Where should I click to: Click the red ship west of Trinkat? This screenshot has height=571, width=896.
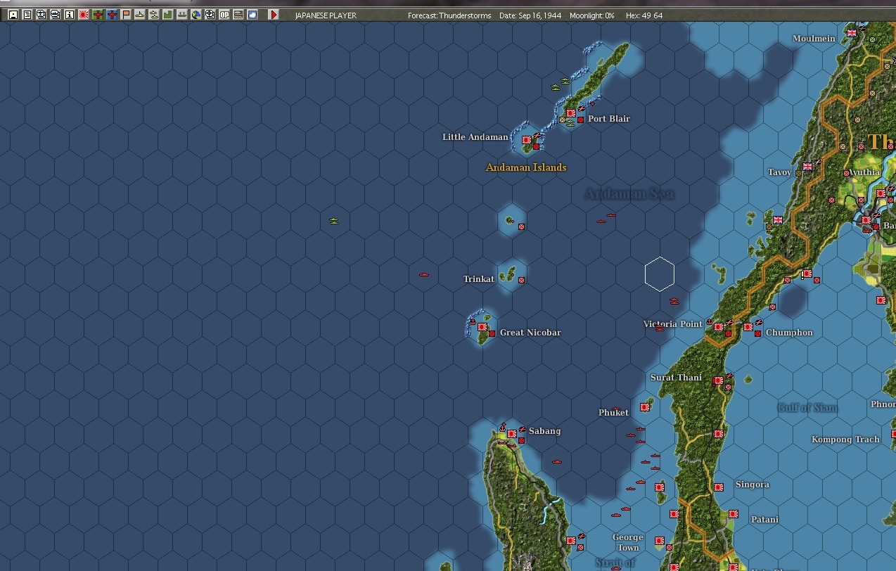[424, 274]
